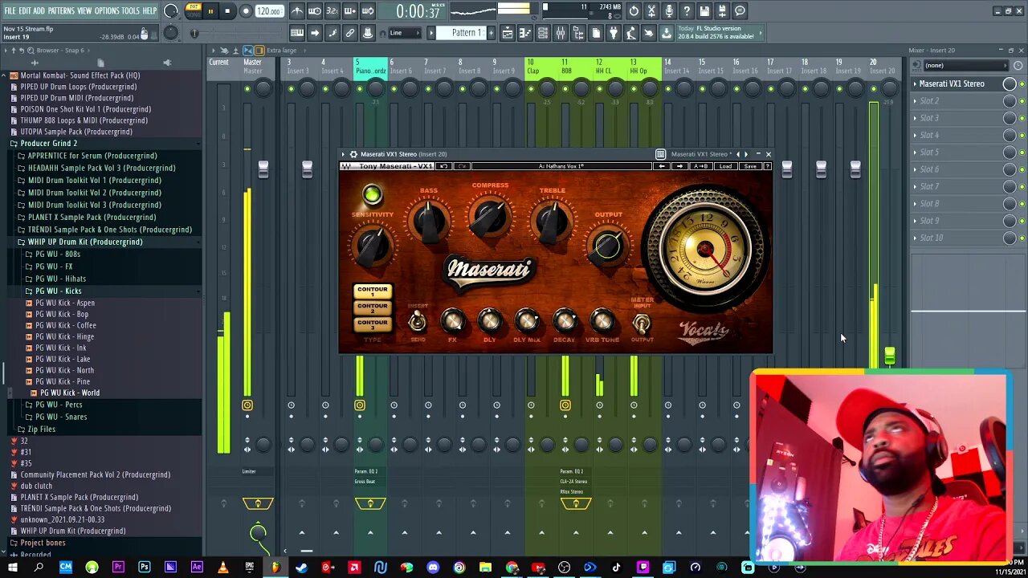Flip the INSERT/SEND toggle switch

click(x=417, y=322)
